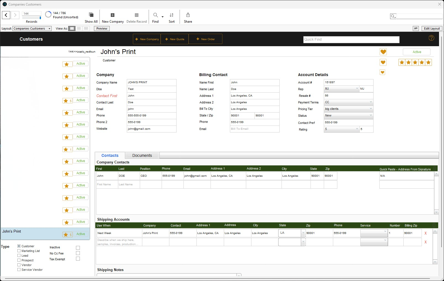Click First Name in new contact row

pyautogui.click(x=107, y=184)
